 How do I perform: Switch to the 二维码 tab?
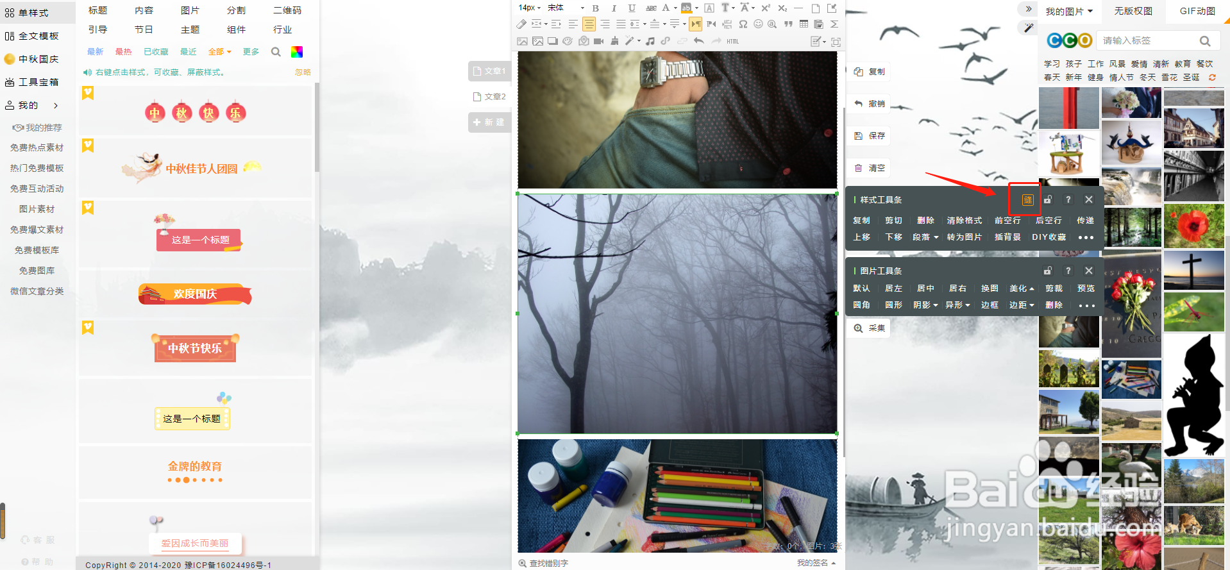[x=287, y=10]
